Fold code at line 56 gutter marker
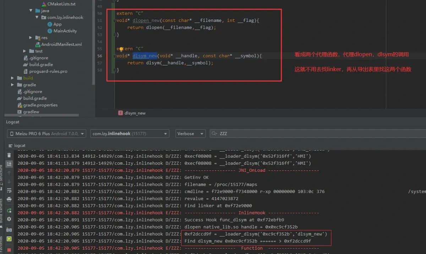The height and width of the screenshot is (254, 426). tap(114, 56)
